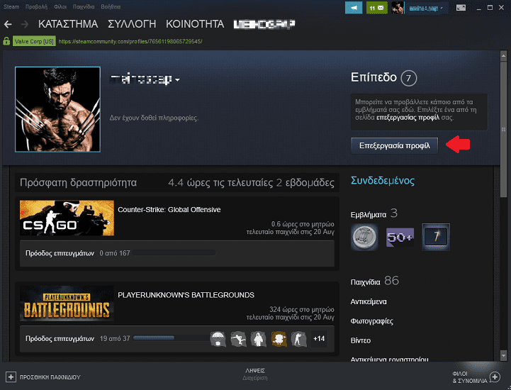511x390 pixels.
Task: Click the 7 years of service badge
Action: 436,237
